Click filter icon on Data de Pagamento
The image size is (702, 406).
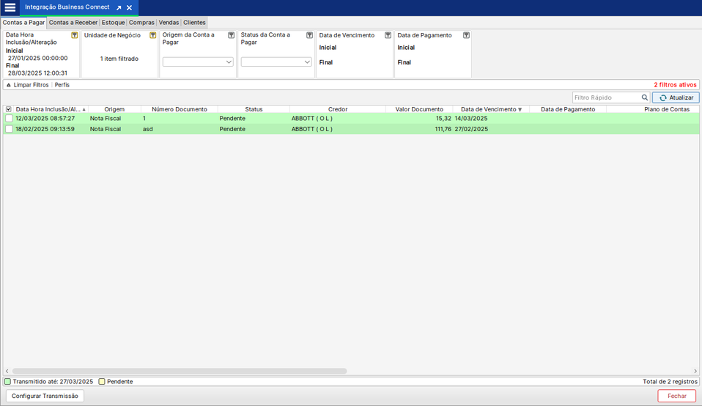pyautogui.click(x=466, y=35)
